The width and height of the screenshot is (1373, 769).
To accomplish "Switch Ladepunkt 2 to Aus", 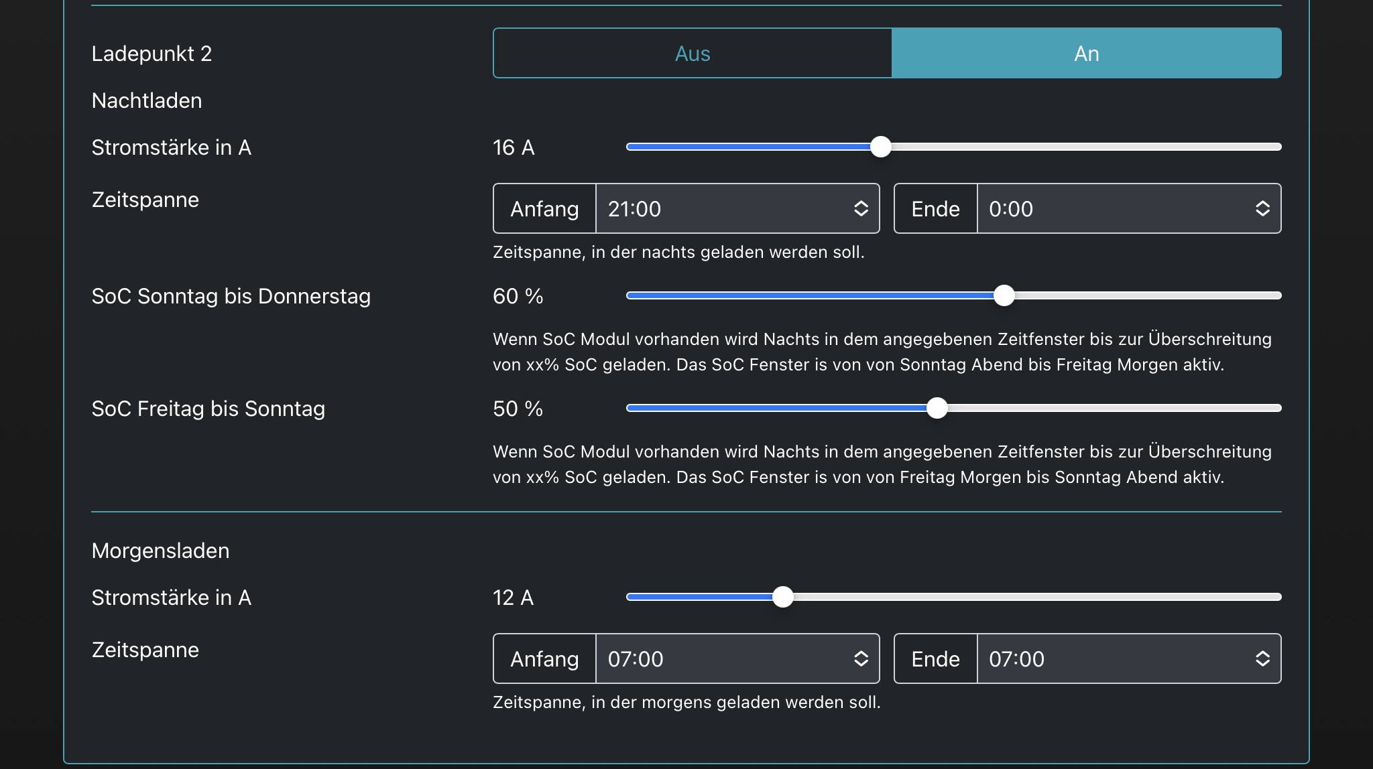I will coord(693,54).
